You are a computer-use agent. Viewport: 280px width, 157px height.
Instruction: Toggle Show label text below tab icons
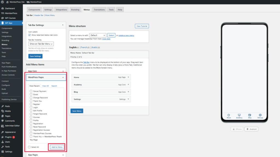(30, 35)
